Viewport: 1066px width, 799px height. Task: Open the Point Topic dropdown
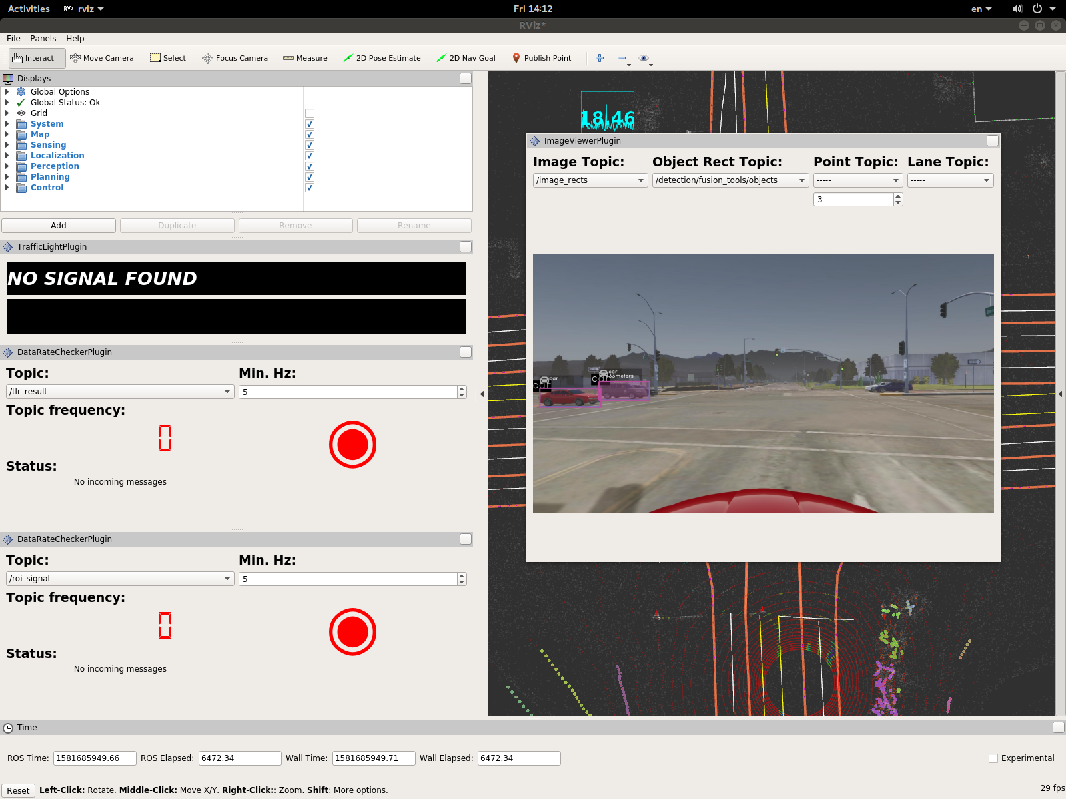click(858, 180)
